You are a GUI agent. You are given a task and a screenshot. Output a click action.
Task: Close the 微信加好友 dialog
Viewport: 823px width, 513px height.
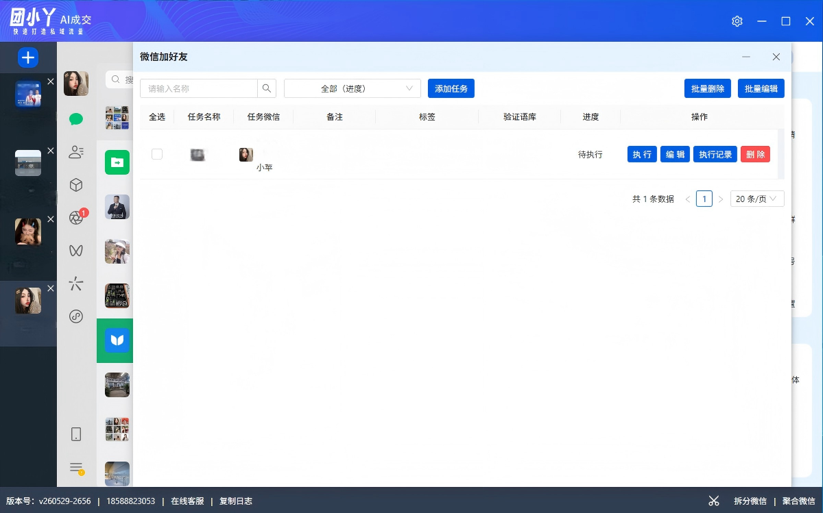[x=776, y=57]
